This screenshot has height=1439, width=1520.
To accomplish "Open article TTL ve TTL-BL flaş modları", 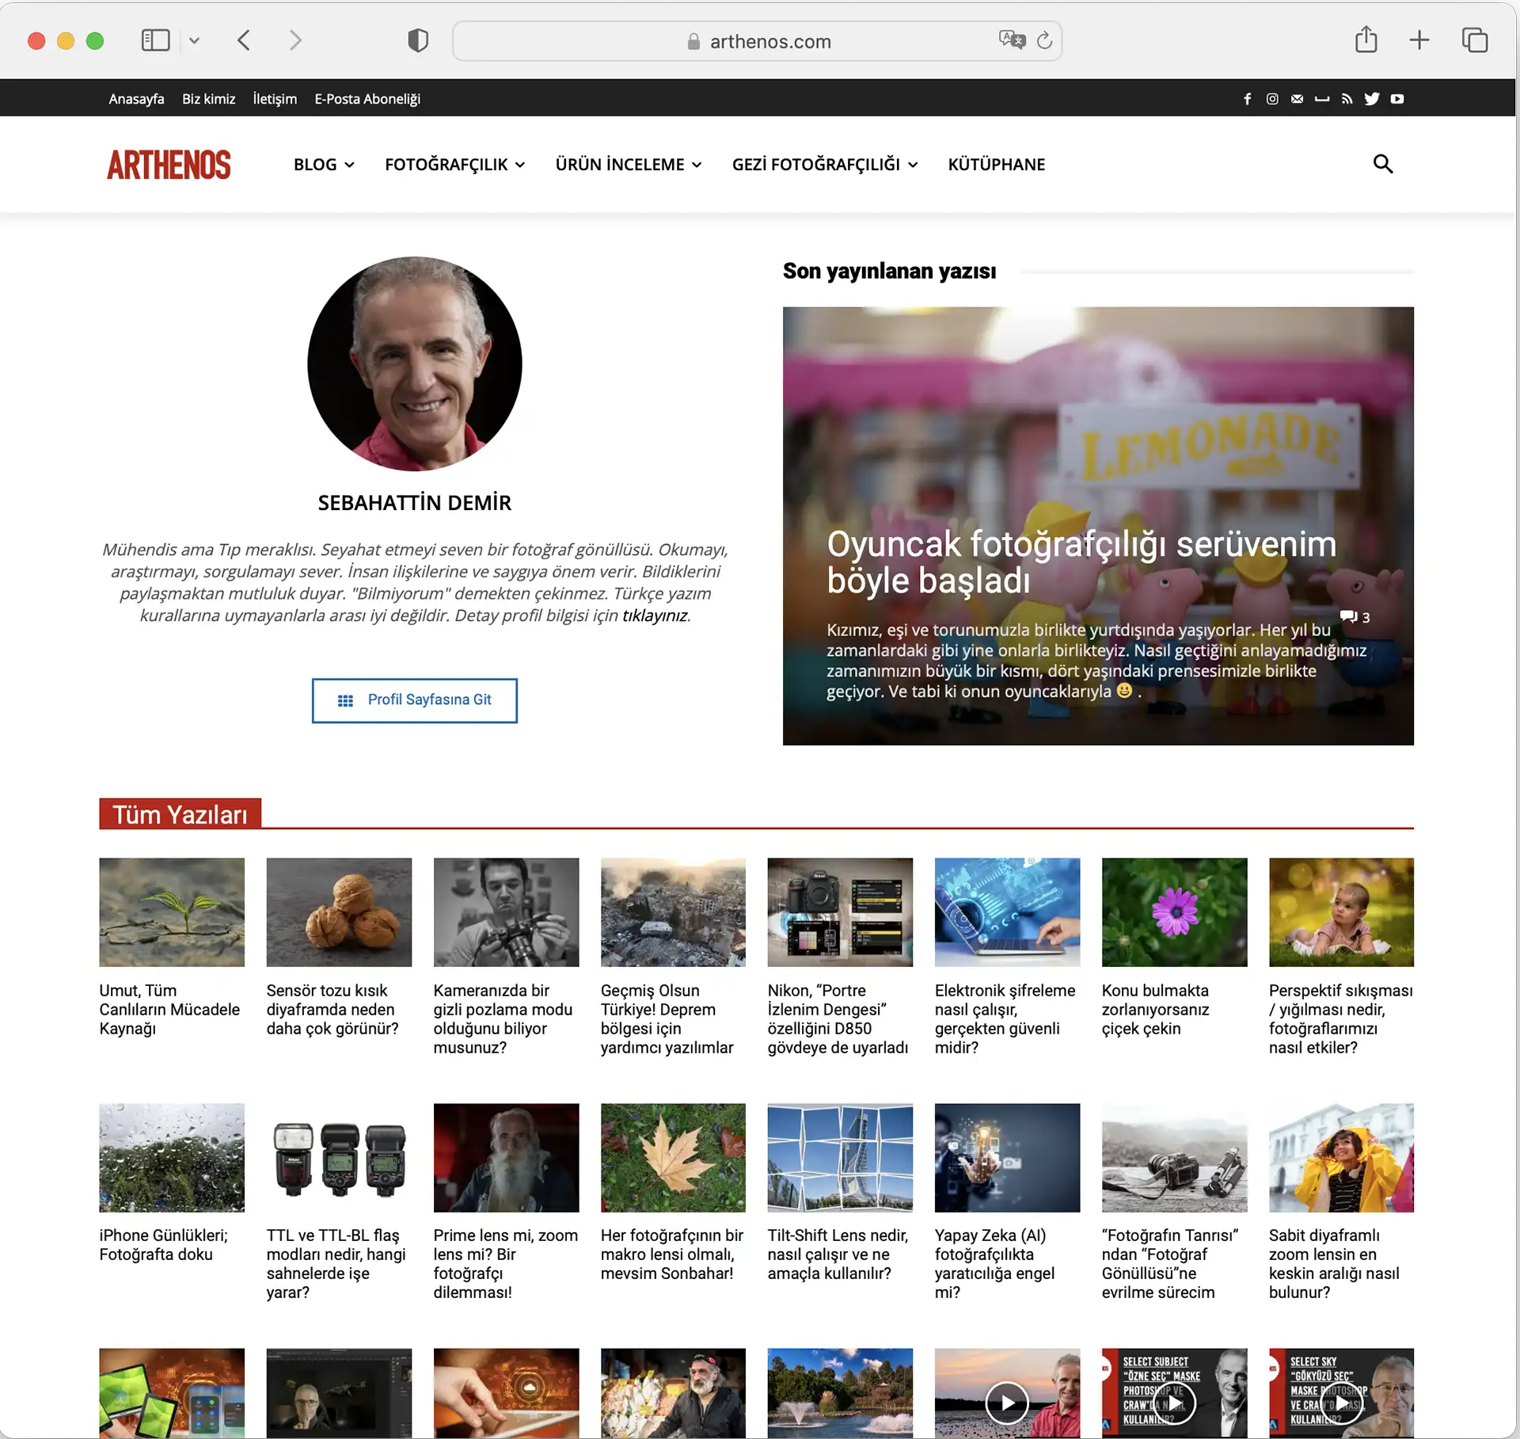I will [x=336, y=1263].
